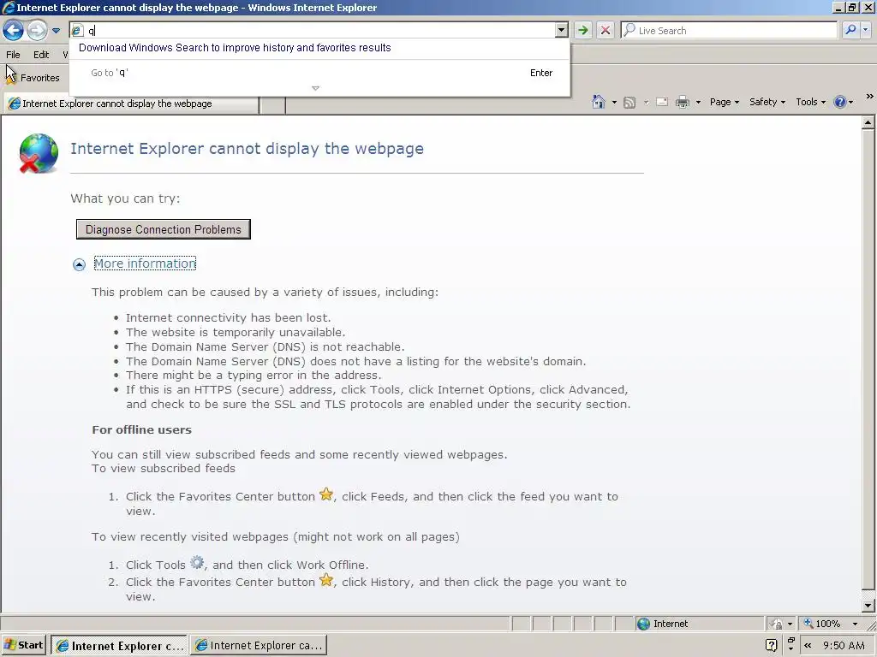Screen dimensions: 877x657
Task: Click the More information link
Action: click(x=145, y=263)
